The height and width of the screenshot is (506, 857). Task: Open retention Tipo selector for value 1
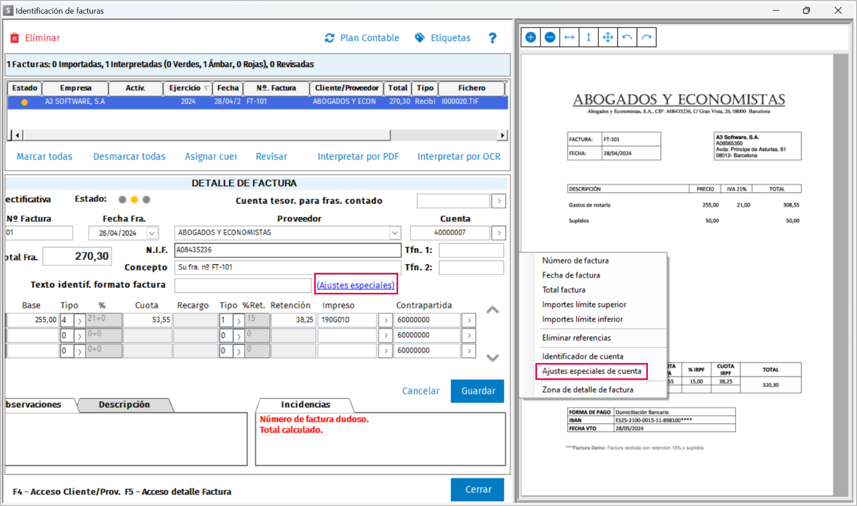(238, 320)
